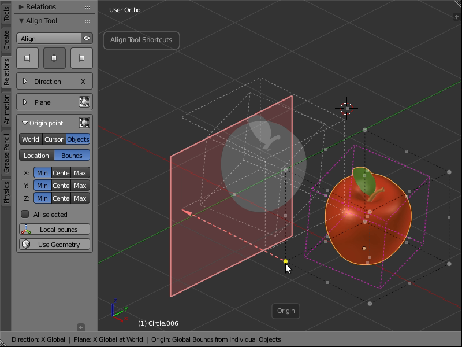Select the left-align icon in Align Tool
The width and height of the screenshot is (462, 347).
coord(27,58)
